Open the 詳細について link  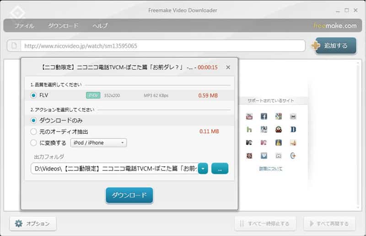tap(270, 169)
